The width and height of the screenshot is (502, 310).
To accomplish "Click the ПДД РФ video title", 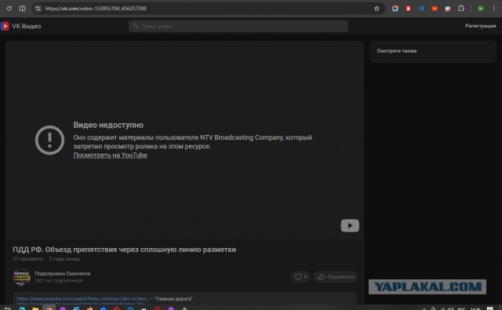I will click(x=124, y=250).
